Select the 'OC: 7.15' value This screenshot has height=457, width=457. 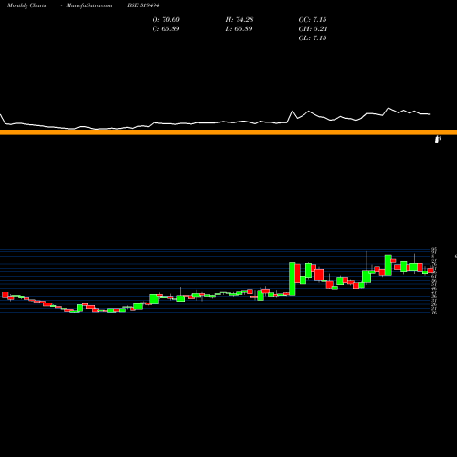(x=313, y=20)
